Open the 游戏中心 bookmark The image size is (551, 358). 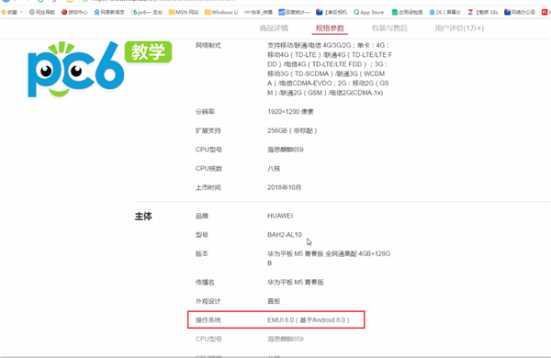[x=74, y=12]
